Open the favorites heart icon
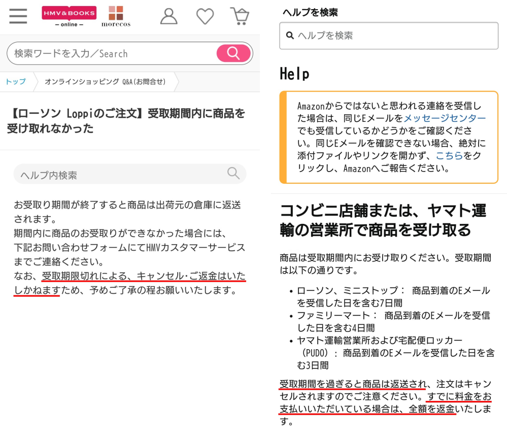This screenshot has width=507, height=433. pyautogui.click(x=205, y=16)
